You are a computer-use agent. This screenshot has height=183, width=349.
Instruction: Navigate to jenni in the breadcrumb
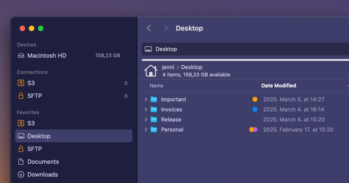pos(168,67)
